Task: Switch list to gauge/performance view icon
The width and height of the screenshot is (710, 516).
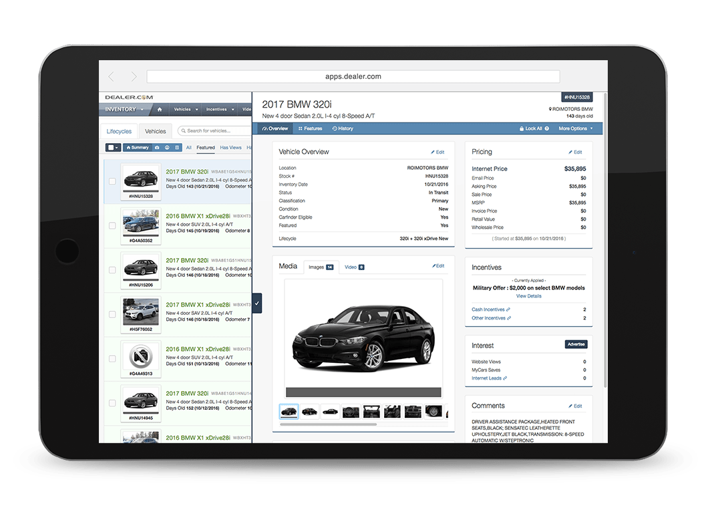Action: 167,148
